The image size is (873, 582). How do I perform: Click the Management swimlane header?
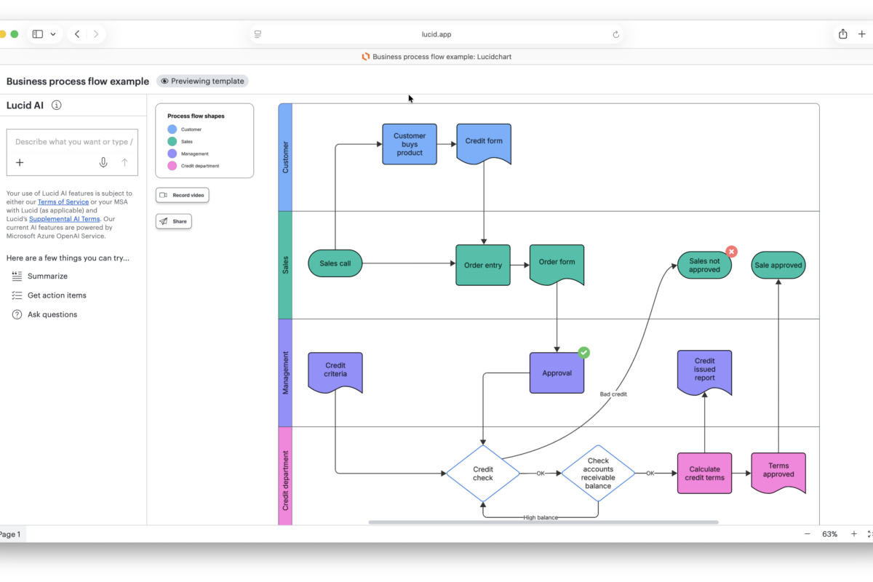tap(285, 372)
